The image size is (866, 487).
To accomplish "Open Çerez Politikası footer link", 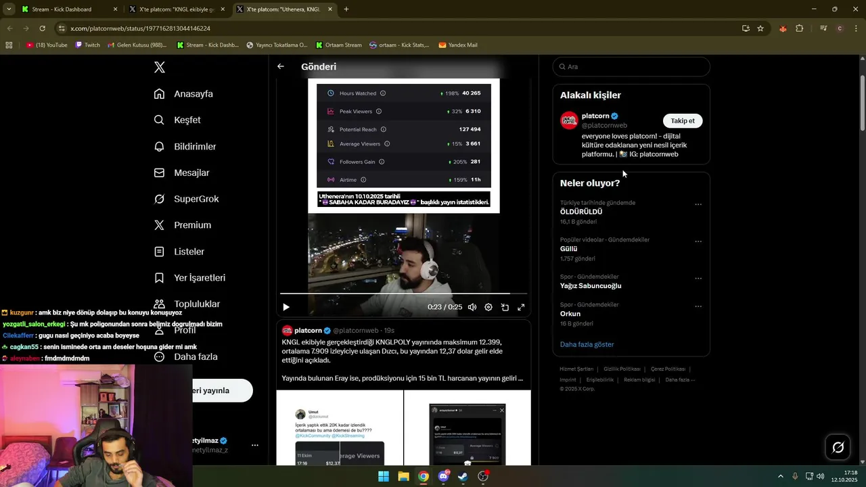I will [668, 369].
